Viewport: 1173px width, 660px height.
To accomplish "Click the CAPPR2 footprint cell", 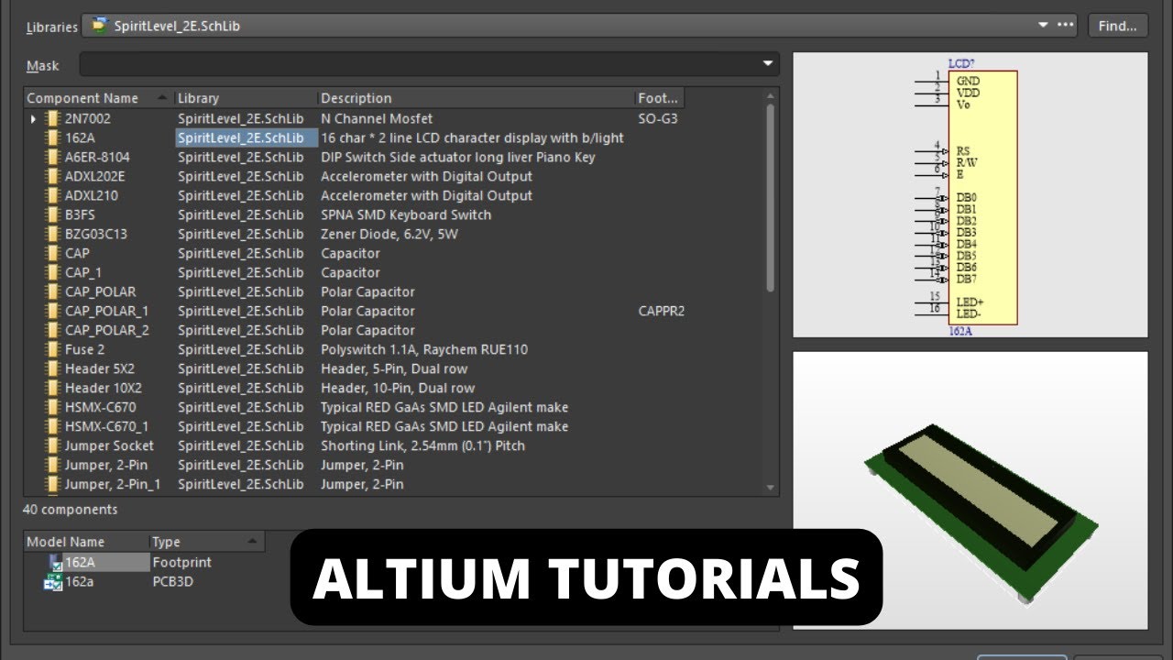I will coord(662,311).
